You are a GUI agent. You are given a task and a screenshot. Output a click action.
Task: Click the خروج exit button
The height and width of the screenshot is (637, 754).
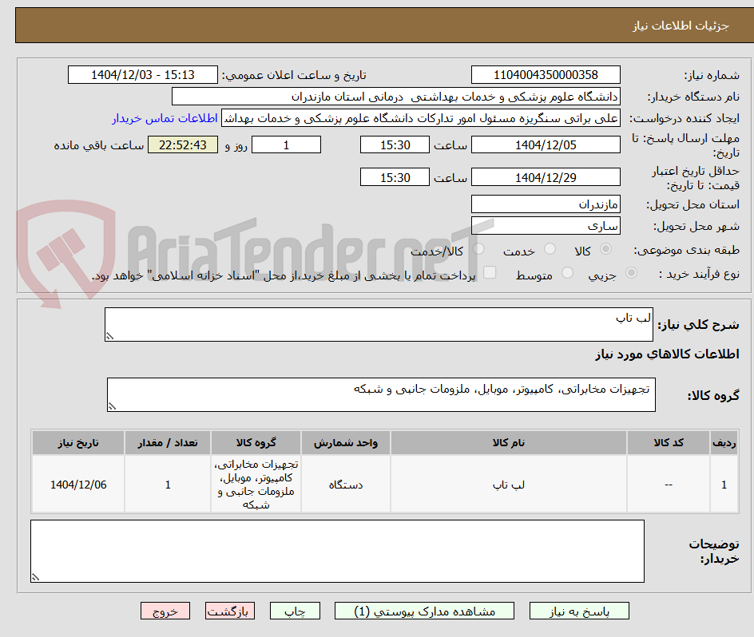(165, 611)
